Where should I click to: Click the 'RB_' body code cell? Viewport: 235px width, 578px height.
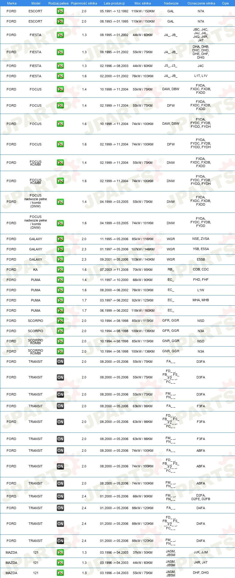pyautogui.click(x=171, y=270)
